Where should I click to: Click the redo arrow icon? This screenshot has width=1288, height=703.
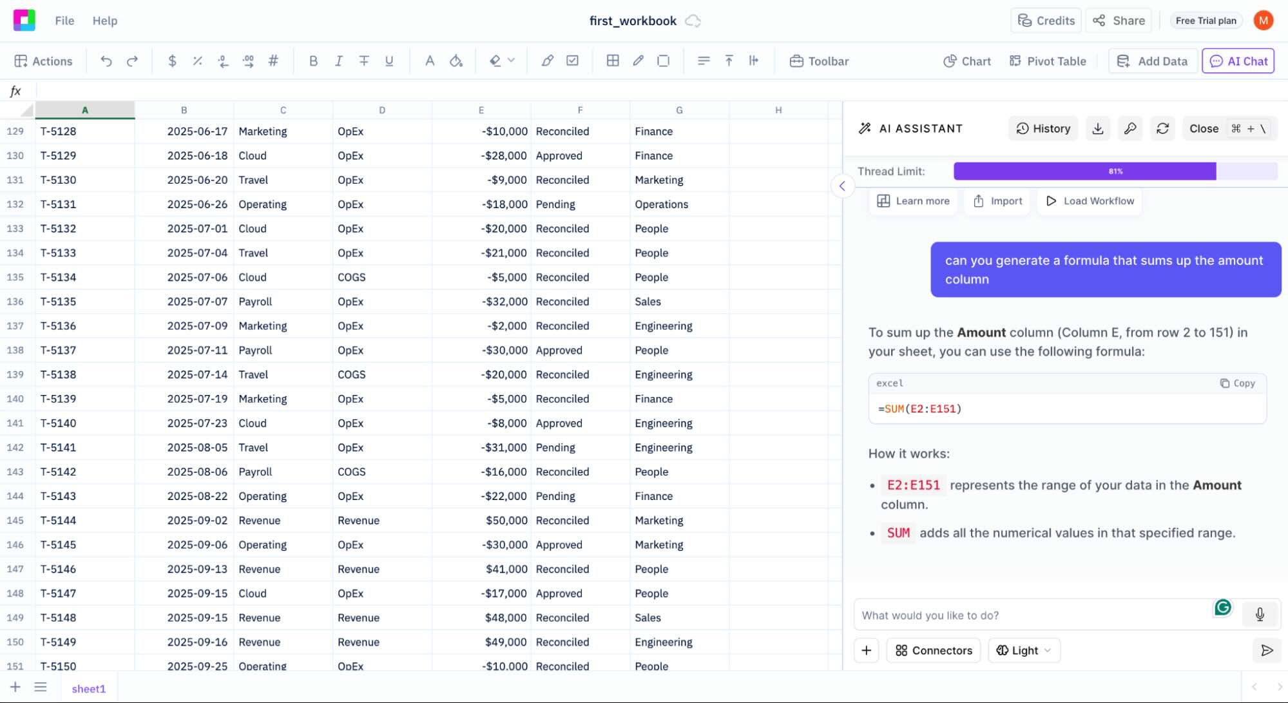pos(132,61)
